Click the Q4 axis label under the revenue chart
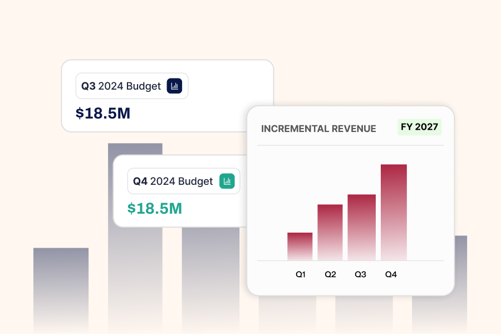 391,274
